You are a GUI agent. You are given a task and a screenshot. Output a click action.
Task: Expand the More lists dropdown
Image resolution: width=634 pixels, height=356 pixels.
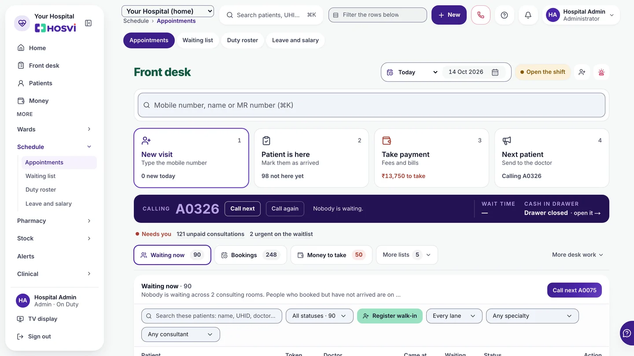coord(407,255)
